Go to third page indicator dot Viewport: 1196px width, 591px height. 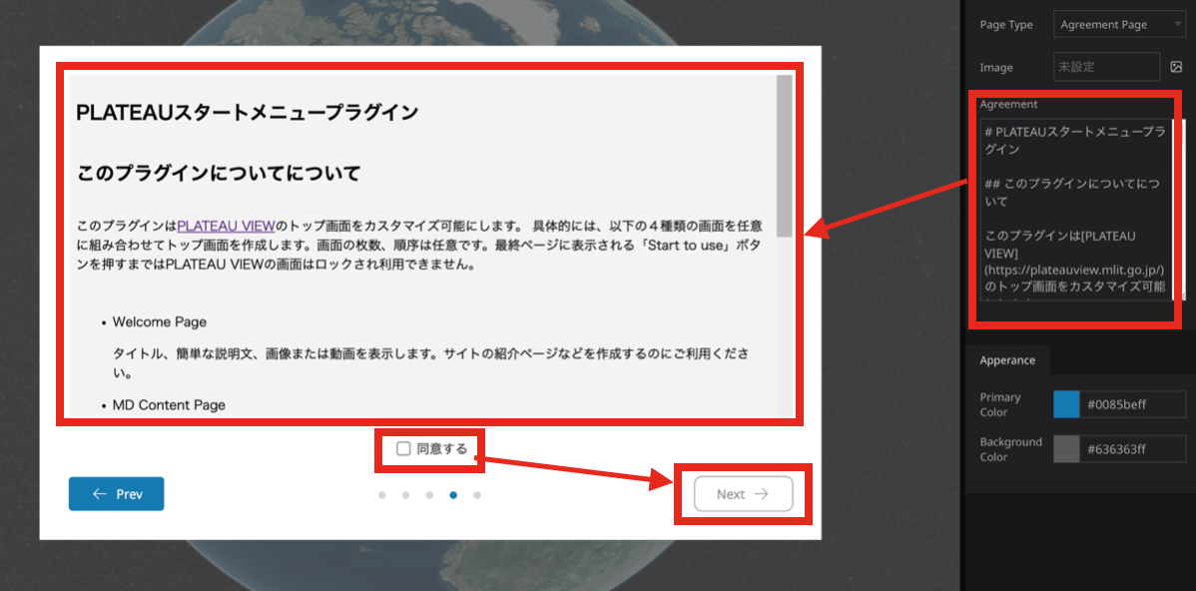[429, 495]
